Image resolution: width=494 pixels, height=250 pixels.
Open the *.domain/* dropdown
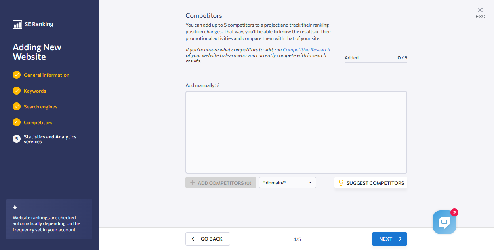coord(288,183)
